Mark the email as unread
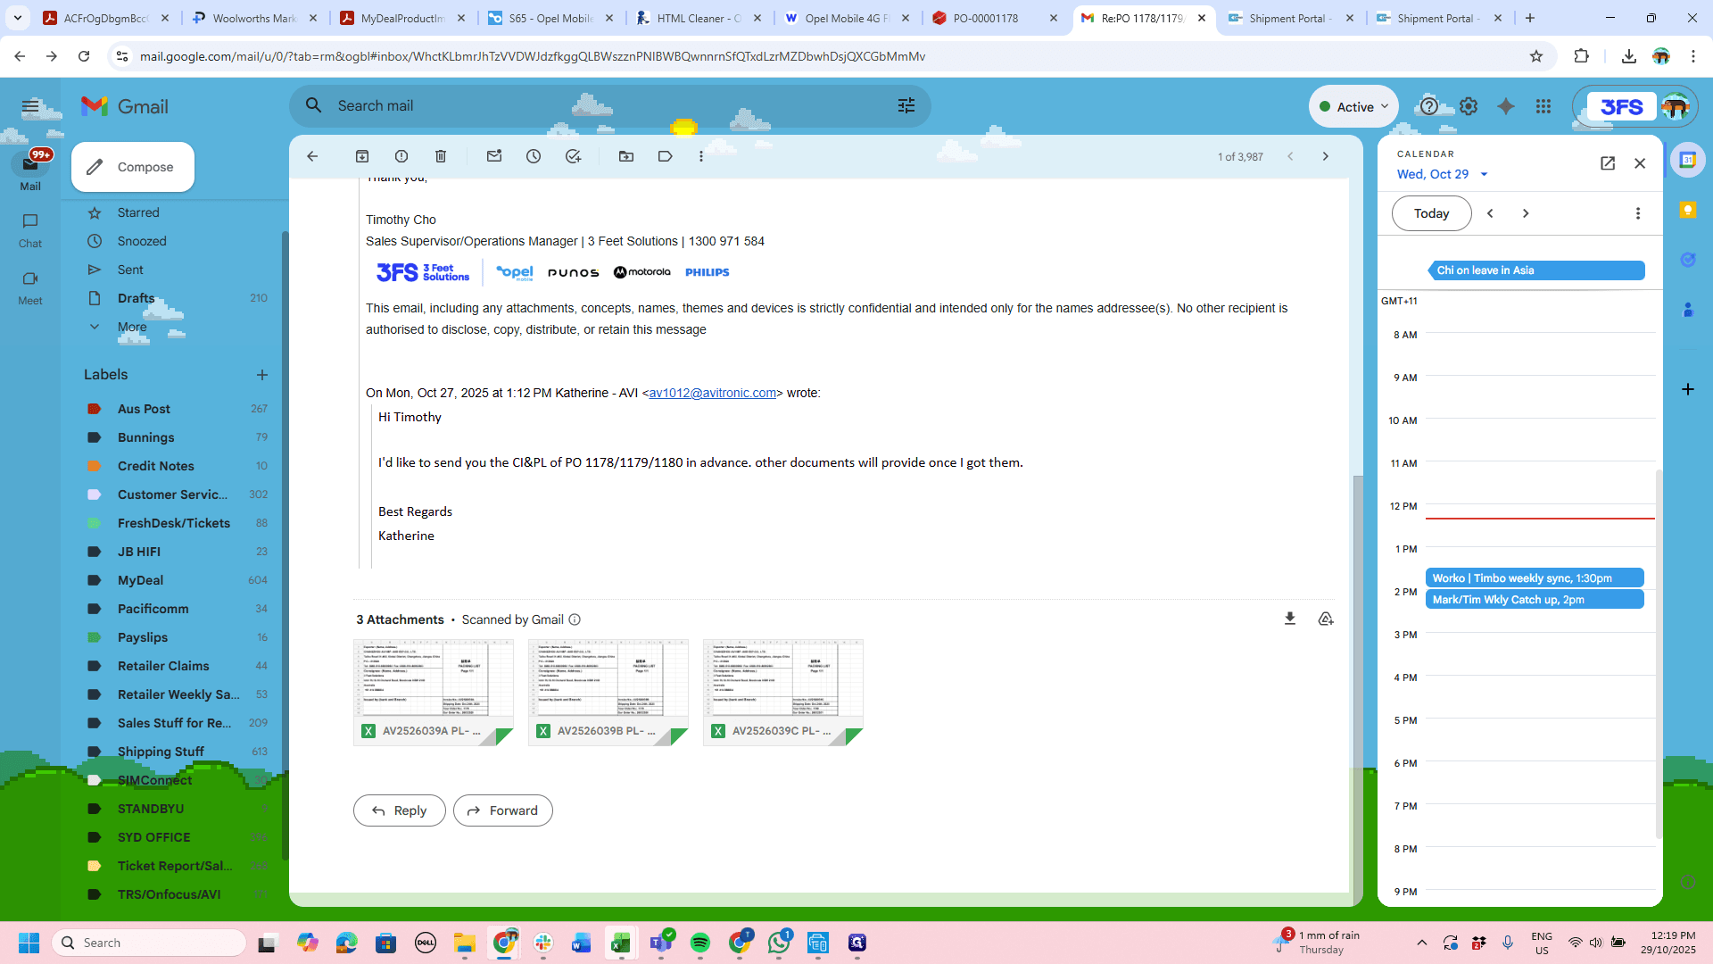1713x964 pixels. click(494, 156)
